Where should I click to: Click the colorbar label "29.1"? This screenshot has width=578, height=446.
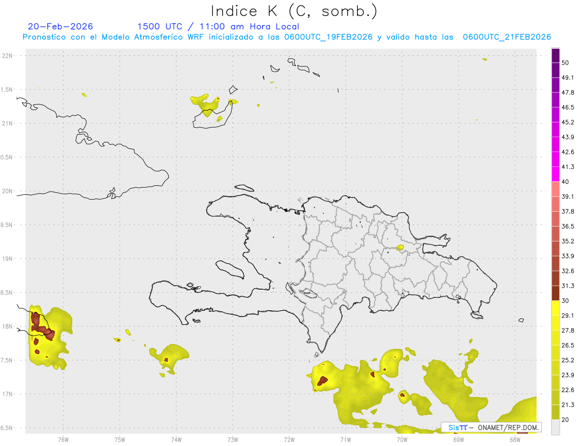pos(568,316)
